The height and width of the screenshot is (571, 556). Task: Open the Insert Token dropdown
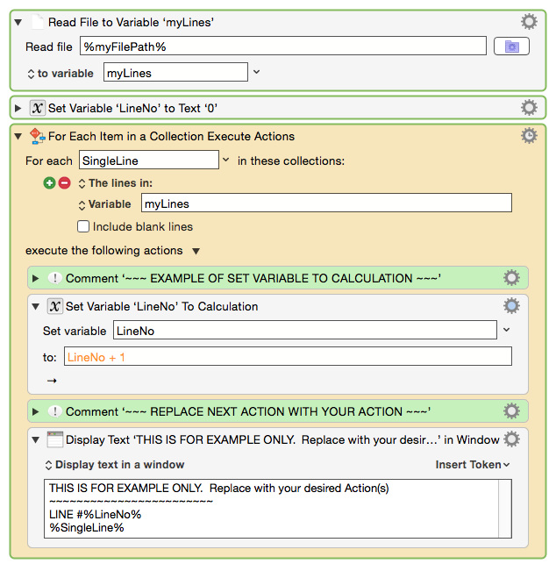pos(473,465)
